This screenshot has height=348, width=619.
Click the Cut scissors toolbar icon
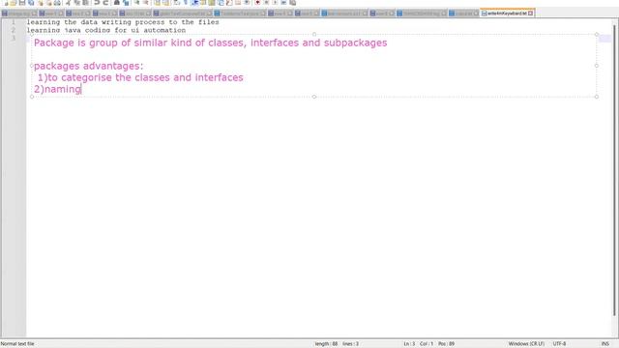pos(68,2)
